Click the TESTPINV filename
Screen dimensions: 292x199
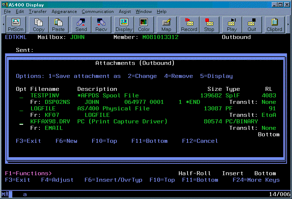45,96
